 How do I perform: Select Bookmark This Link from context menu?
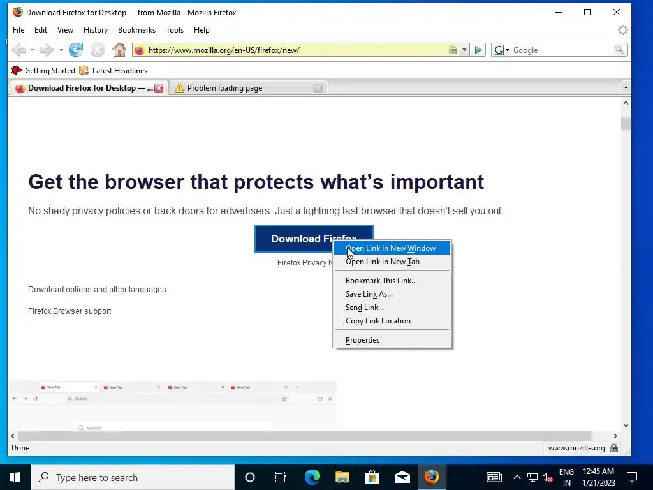click(x=392, y=281)
